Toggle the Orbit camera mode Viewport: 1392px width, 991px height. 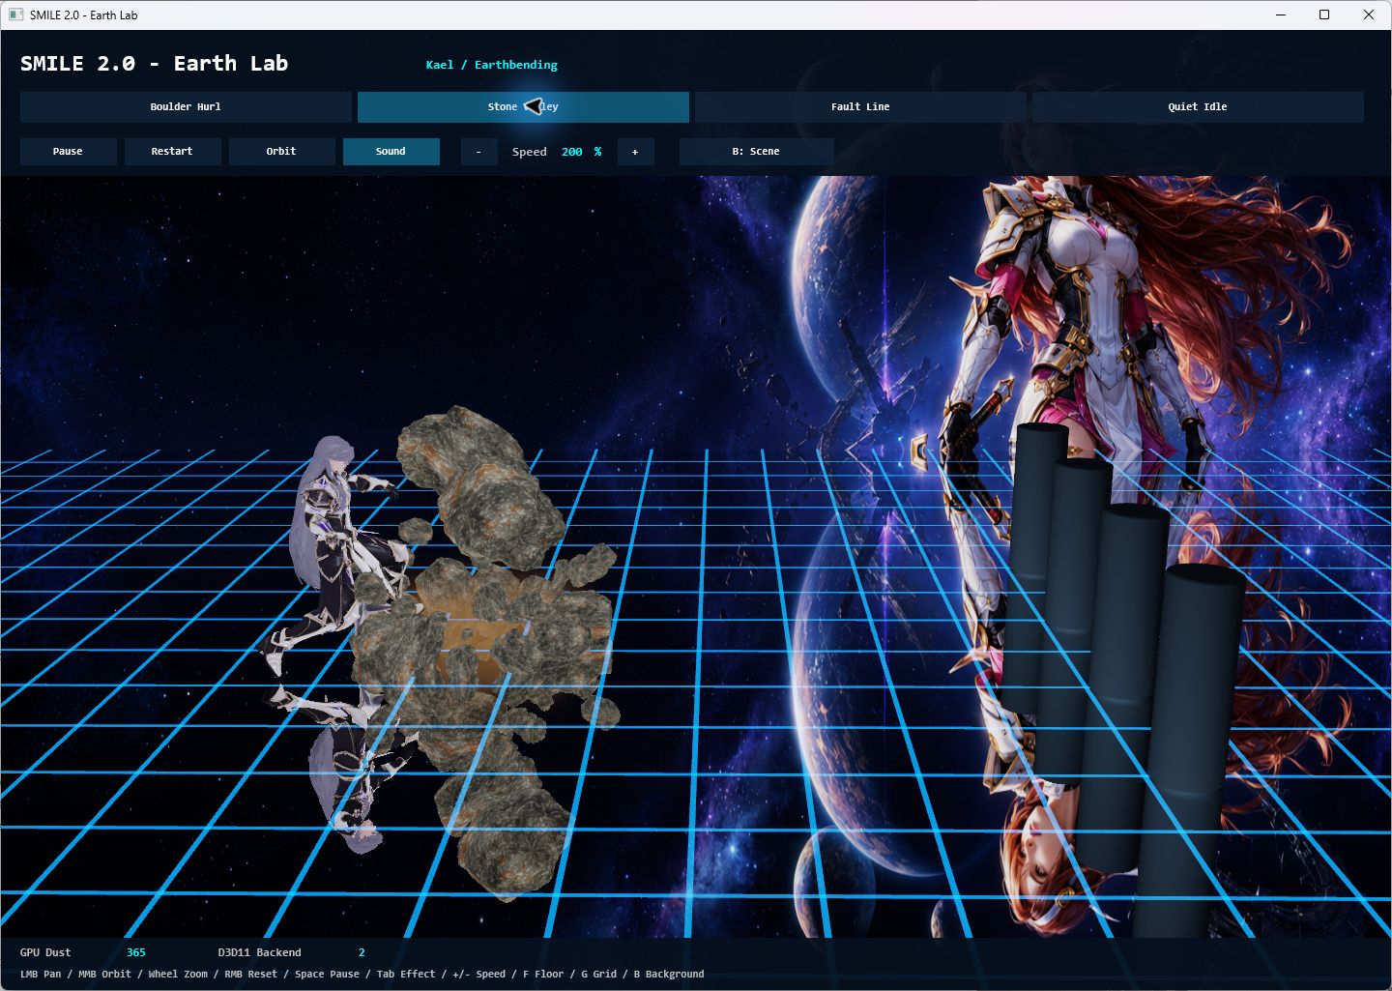281,152
